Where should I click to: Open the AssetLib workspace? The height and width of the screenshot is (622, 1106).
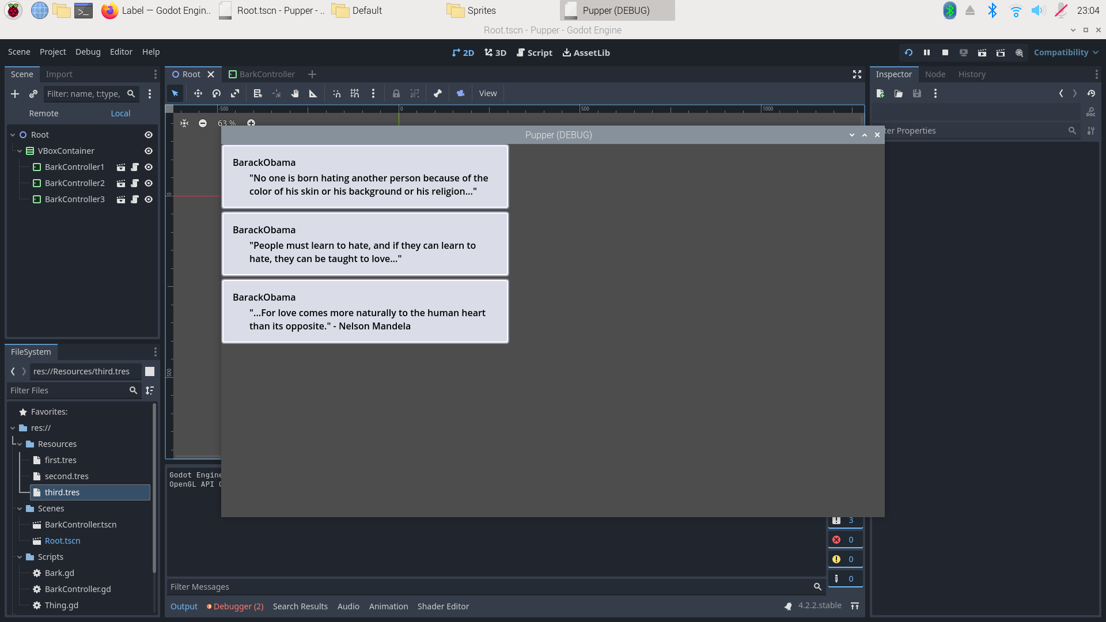point(586,52)
